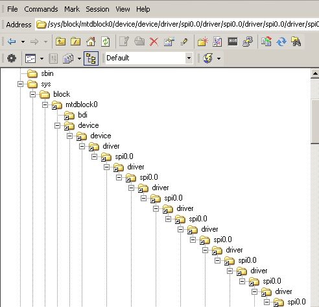Open terminal console icon
319x307 pixels.
(x=233, y=42)
